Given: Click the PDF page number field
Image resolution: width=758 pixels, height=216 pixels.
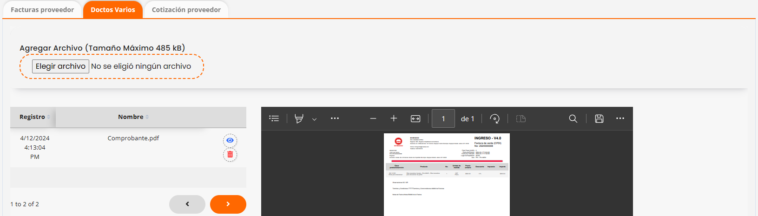Looking at the screenshot, I should (x=443, y=118).
